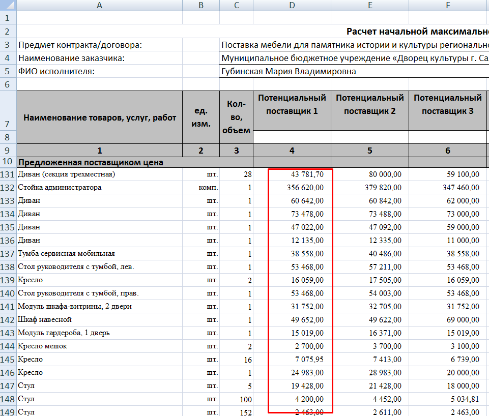Select column E header
This screenshot has height=416, width=489.
click(370, 5)
